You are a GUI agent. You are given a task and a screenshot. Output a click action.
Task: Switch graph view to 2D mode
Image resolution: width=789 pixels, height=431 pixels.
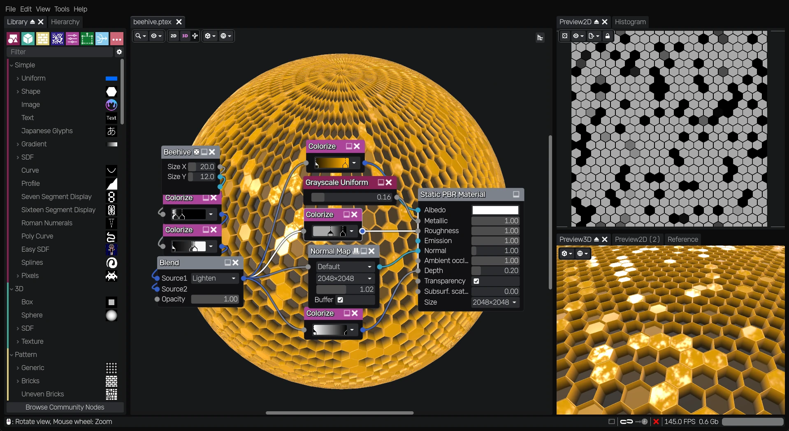coord(173,36)
